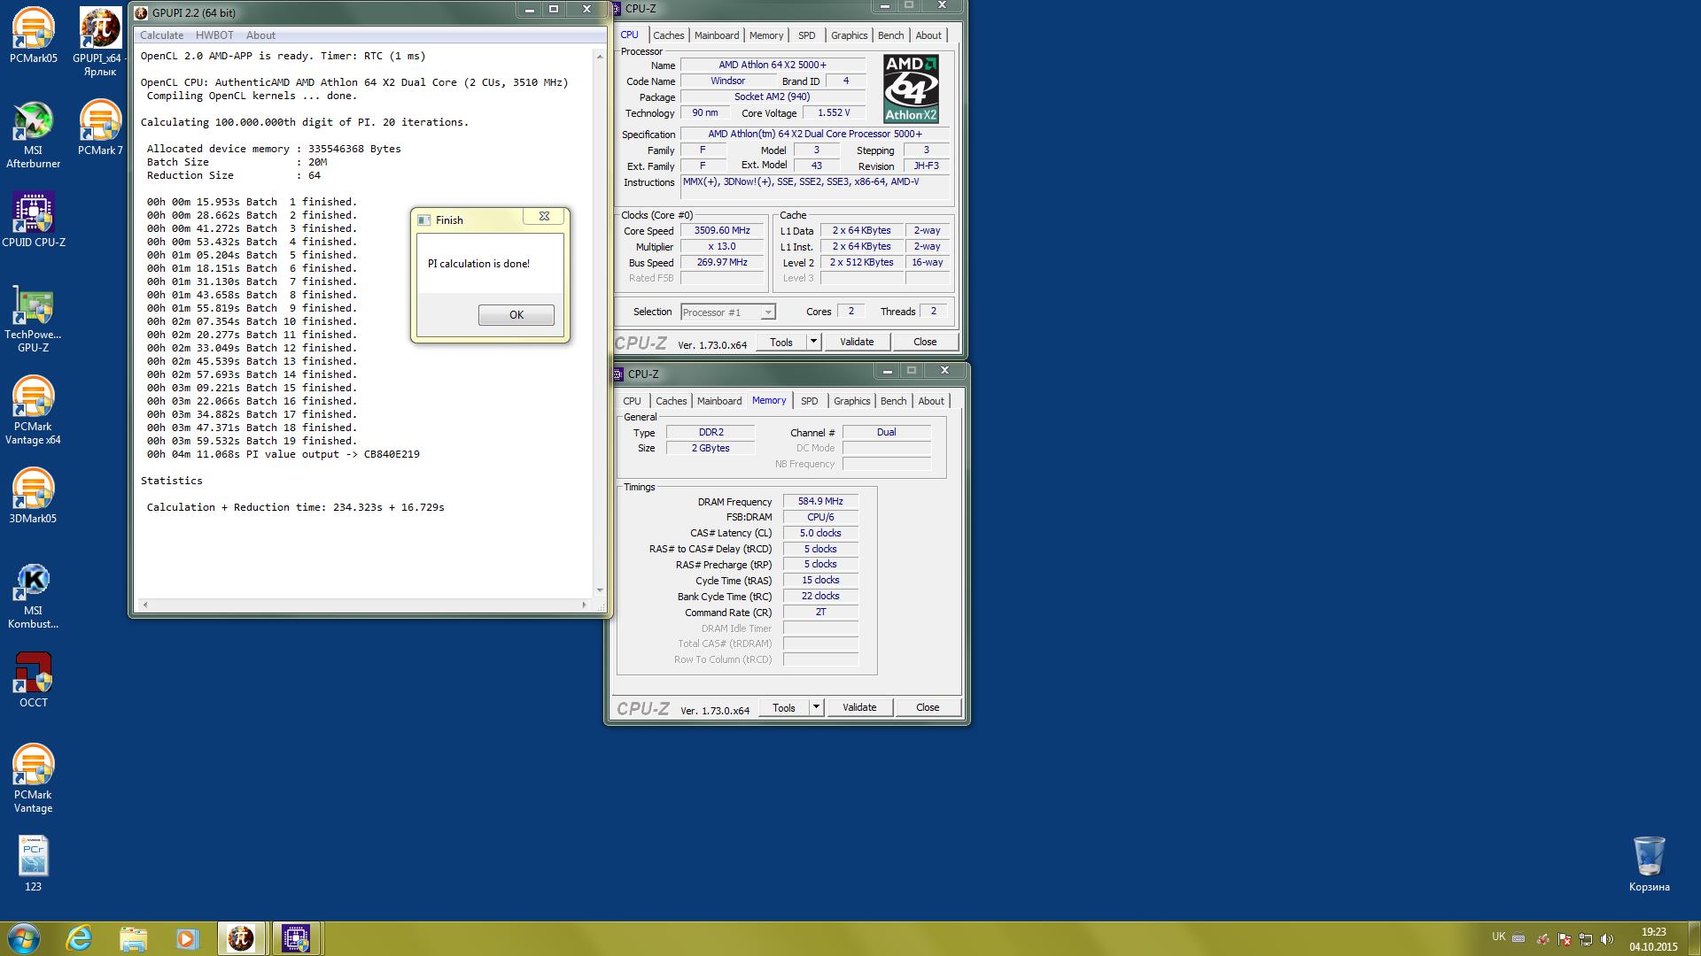1701x956 pixels.
Task: Open the GPUPI_x64 desktop shortcut
Action: (100, 42)
